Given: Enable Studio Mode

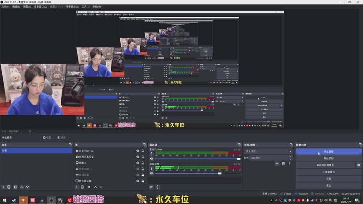Looking at the screenshot, I should point(329,172).
